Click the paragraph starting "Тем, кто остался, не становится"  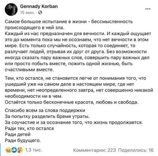pos(79,87)
